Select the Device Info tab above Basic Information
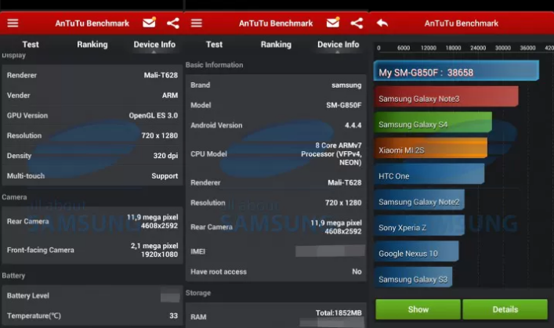554x328 pixels. click(x=339, y=45)
